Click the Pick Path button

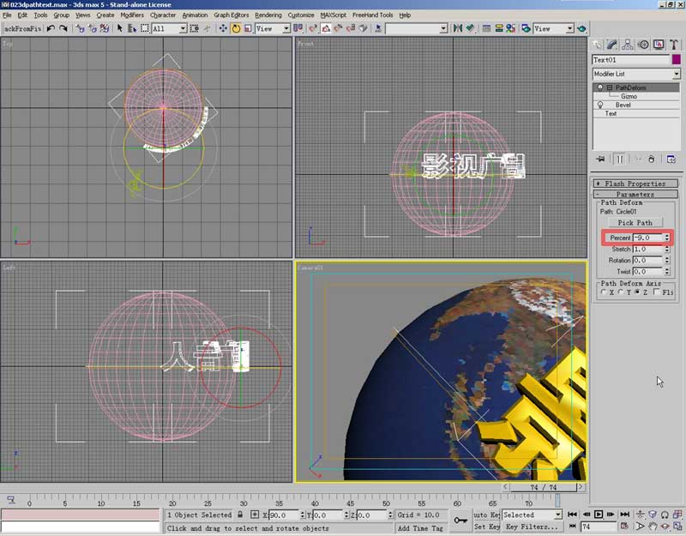[x=635, y=222]
